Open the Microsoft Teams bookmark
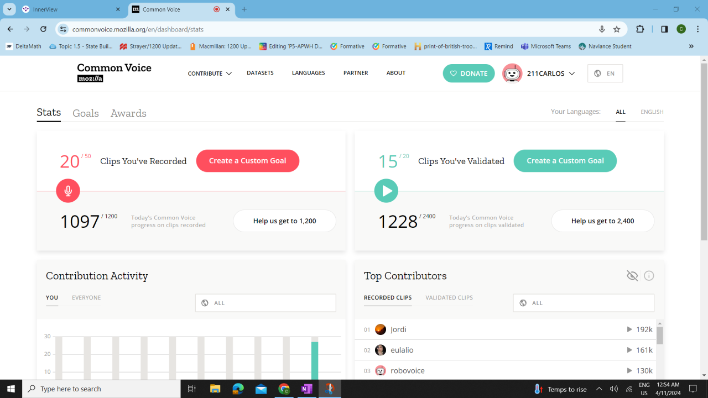This screenshot has height=398, width=708. pyautogui.click(x=546, y=46)
